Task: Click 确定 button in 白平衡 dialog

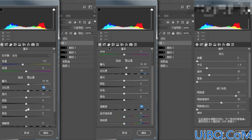Action: (x=46, y=133)
